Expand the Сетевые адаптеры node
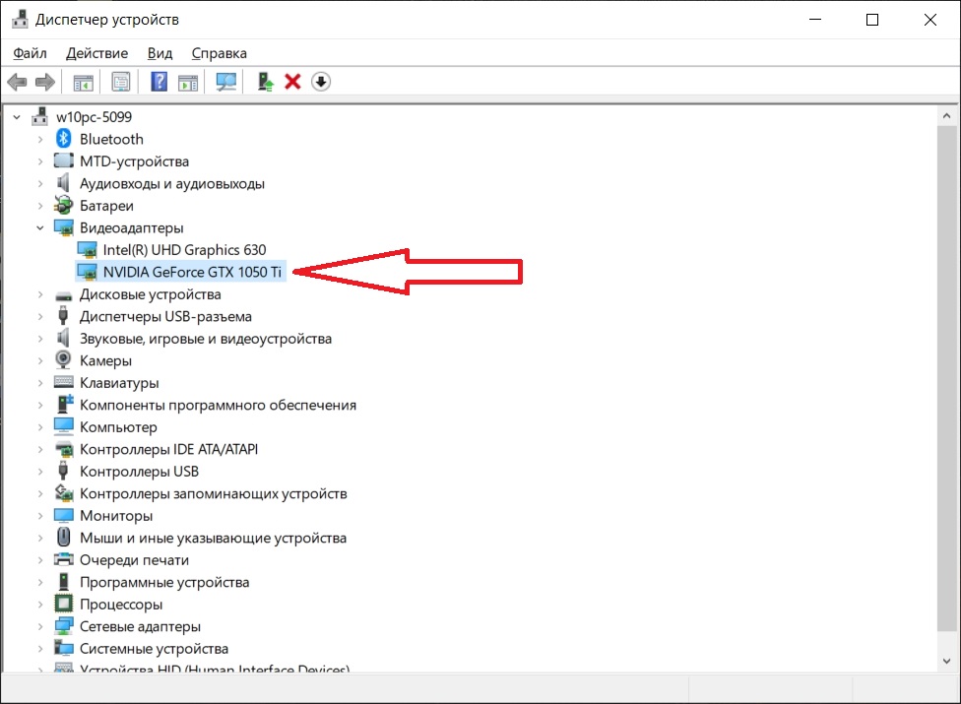 coord(40,627)
